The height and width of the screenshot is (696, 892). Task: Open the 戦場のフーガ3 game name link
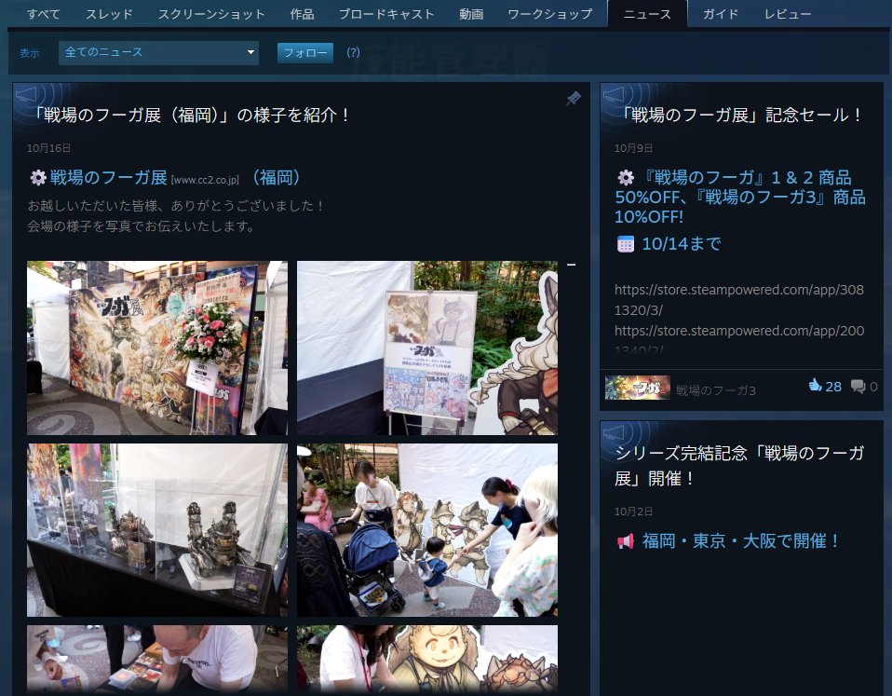pyautogui.click(x=716, y=390)
